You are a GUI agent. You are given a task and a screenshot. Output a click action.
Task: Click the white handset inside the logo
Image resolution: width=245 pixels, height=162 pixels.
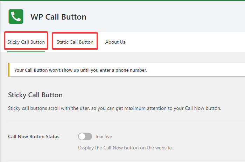pos(16,16)
